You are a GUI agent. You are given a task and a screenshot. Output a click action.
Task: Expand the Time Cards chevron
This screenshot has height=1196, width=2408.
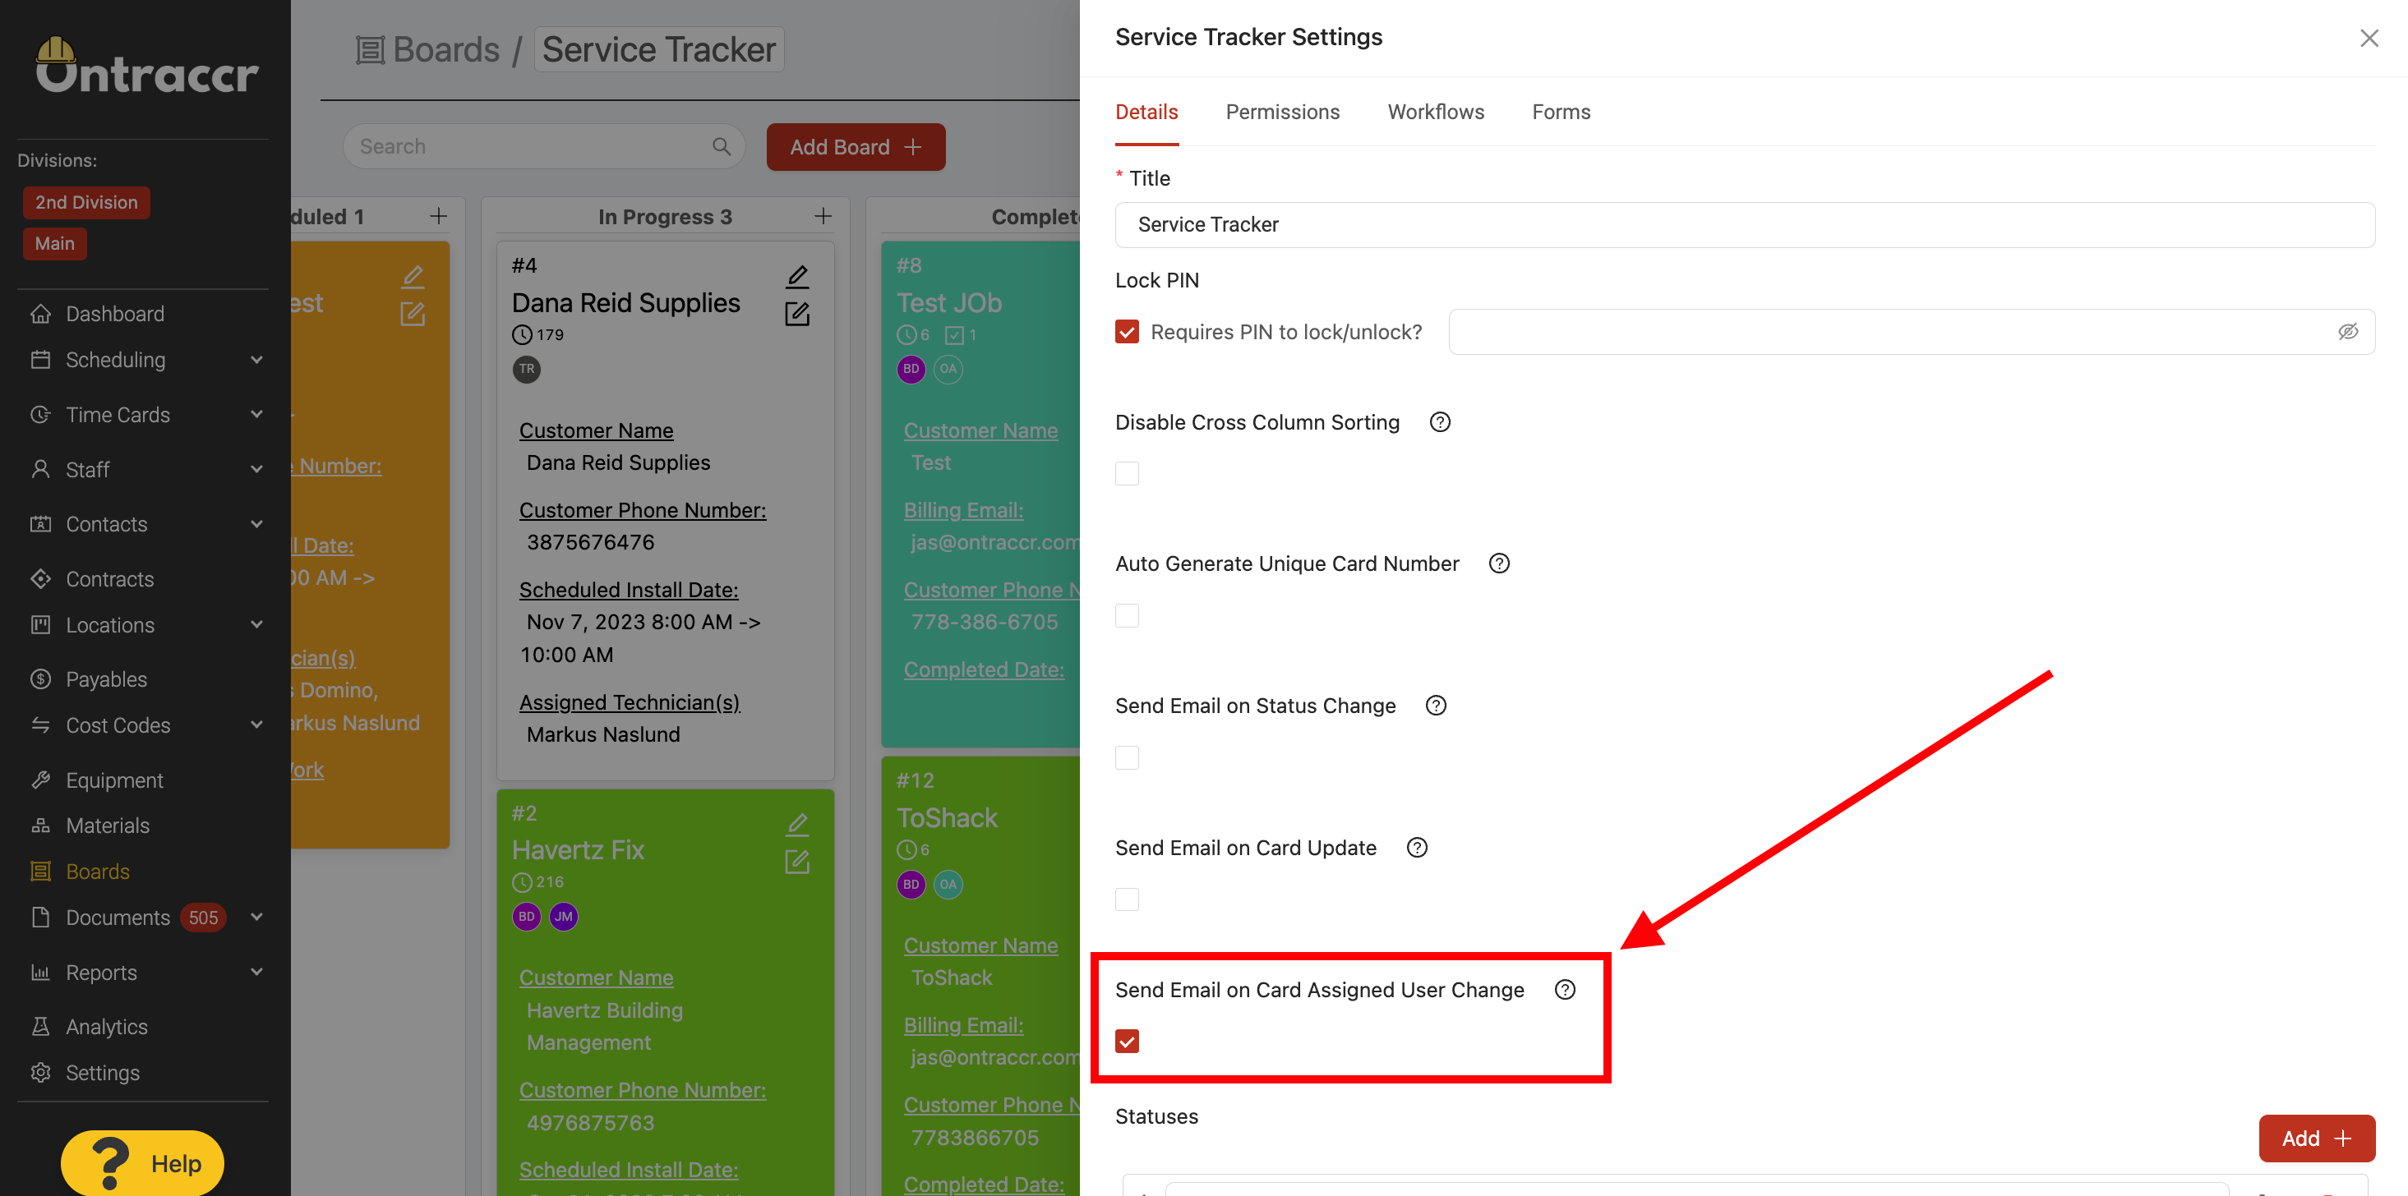pos(256,414)
